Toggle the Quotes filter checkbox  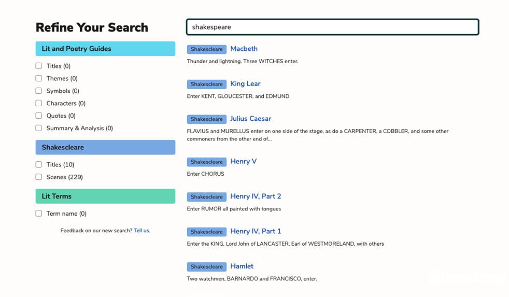pyautogui.click(x=39, y=116)
